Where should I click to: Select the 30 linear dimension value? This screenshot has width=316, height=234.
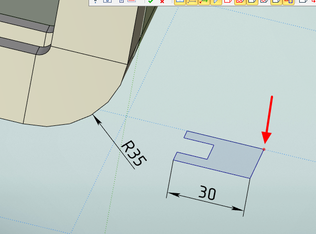point(208,194)
